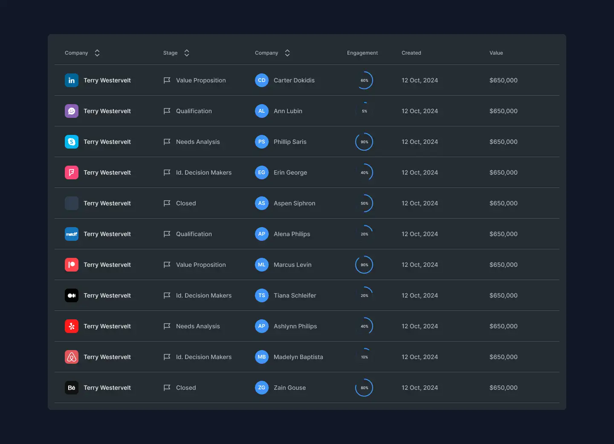Click the AP avatar beside Ashlynn Philips

pos(262,326)
